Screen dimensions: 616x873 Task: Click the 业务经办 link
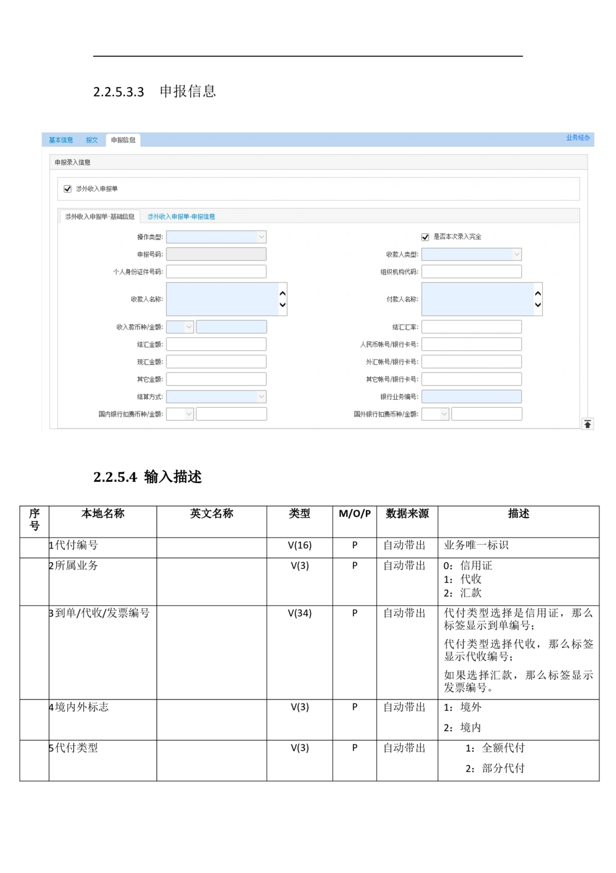[578, 138]
